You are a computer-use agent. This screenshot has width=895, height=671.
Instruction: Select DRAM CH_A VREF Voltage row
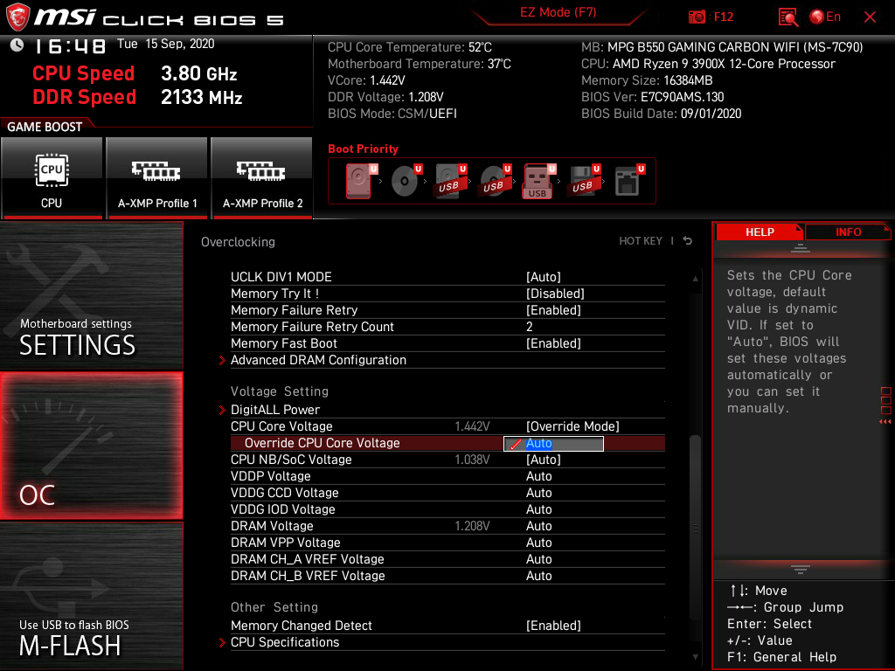coord(447,558)
